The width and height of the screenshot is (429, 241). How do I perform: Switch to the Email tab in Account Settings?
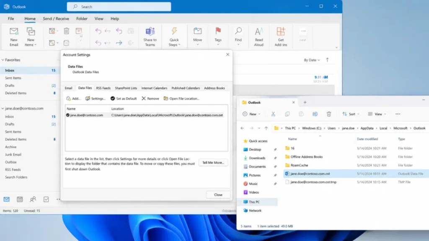(68, 88)
